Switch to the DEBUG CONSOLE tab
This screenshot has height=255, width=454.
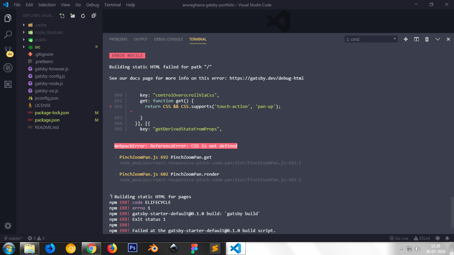pos(168,39)
